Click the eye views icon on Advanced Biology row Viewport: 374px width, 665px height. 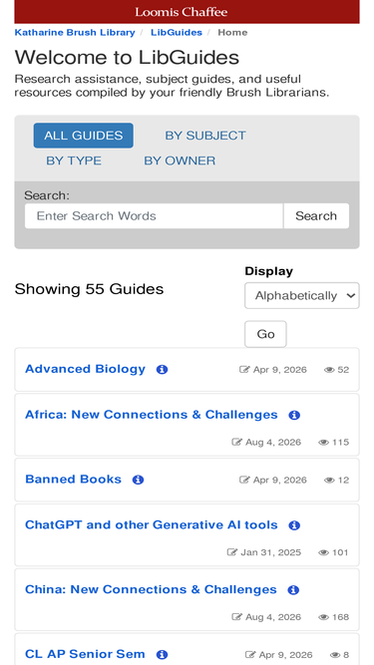click(x=329, y=370)
